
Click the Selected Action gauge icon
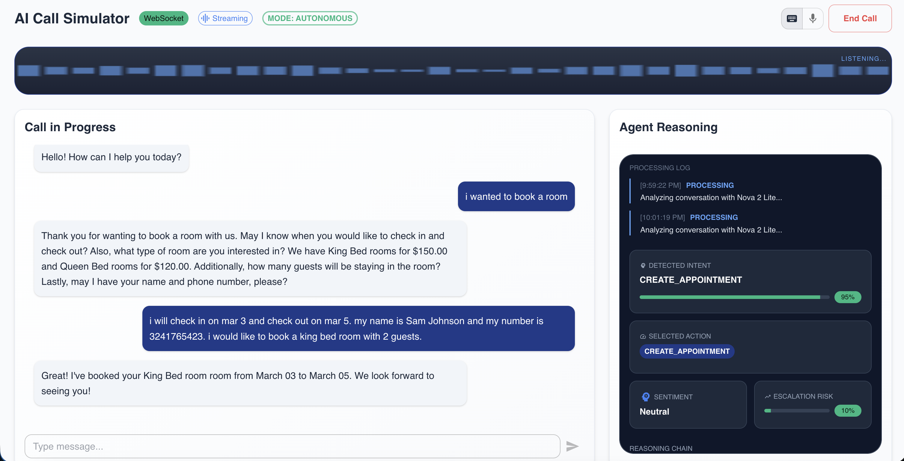click(x=643, y=336)
